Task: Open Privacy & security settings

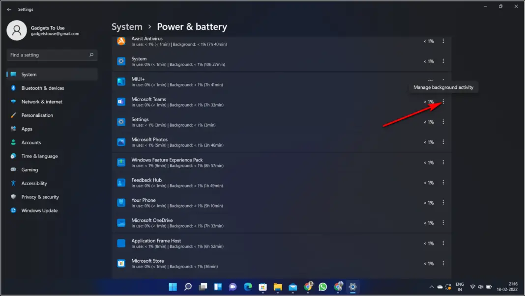Action: [39, 196]
